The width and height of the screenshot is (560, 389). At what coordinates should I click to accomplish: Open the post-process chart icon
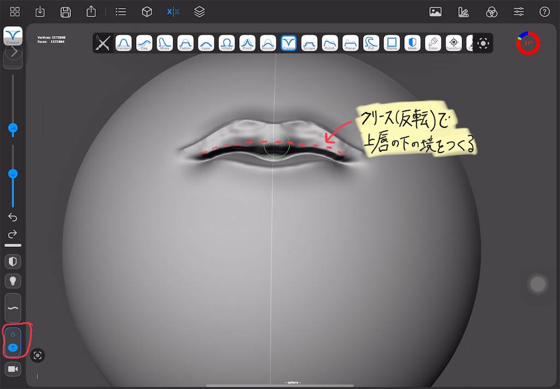[x=463, y=12]
